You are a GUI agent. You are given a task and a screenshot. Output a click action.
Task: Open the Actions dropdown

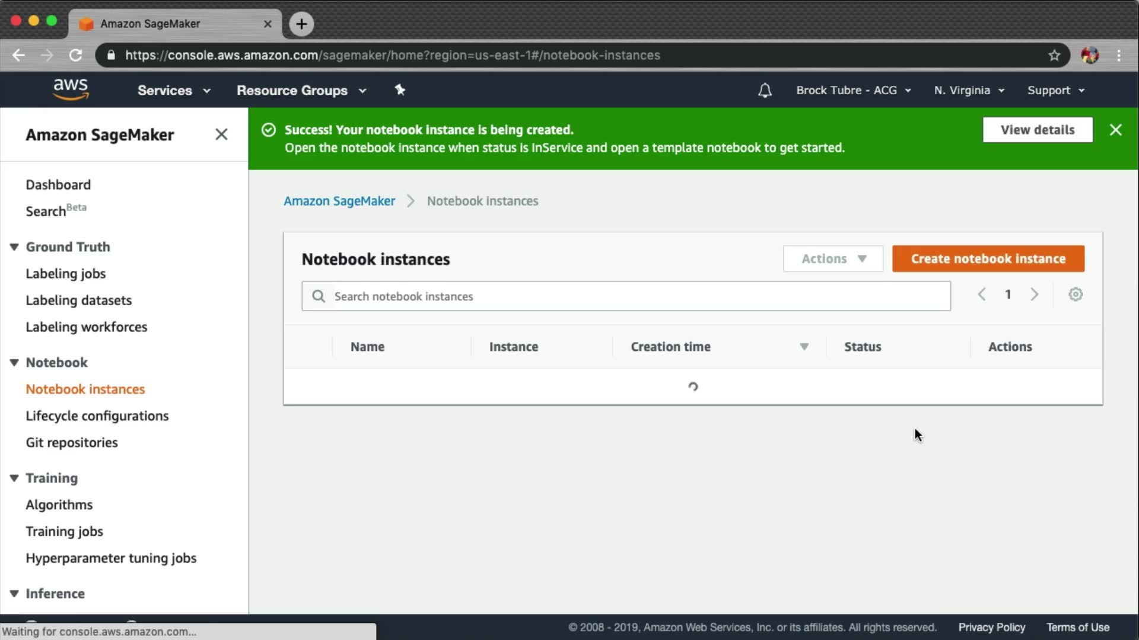click(832, 259)
